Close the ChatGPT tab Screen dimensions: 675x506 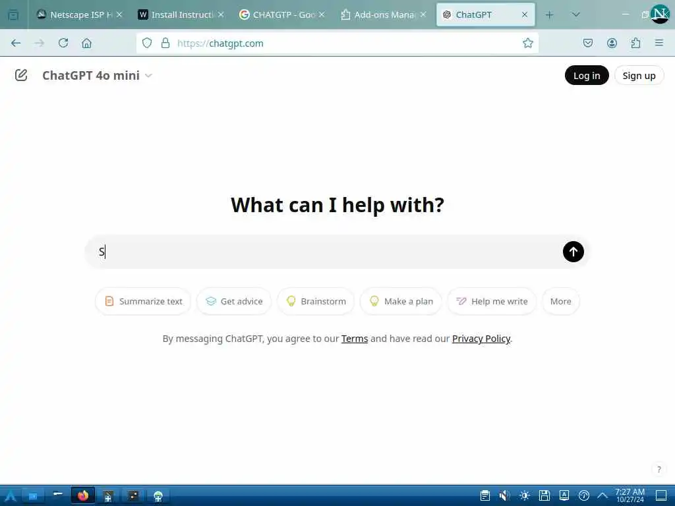click(x=524, y=14)
